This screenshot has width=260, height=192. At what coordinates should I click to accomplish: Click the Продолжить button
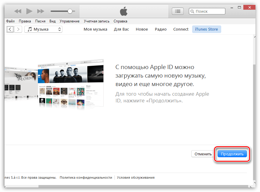[232, 154]
